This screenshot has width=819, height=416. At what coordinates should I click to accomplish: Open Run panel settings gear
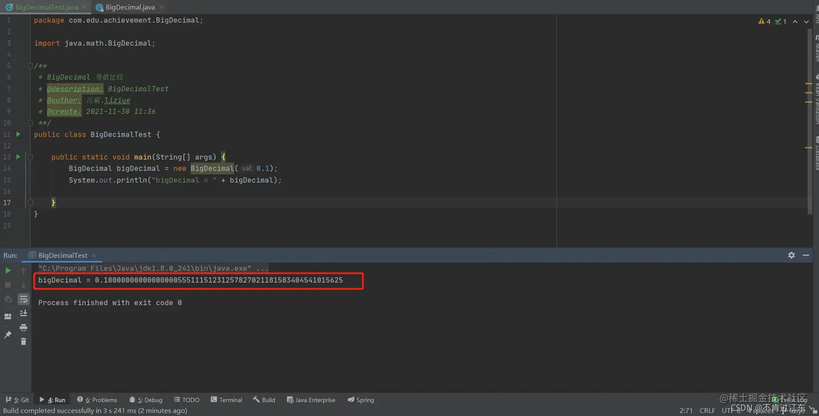point(791,255)
